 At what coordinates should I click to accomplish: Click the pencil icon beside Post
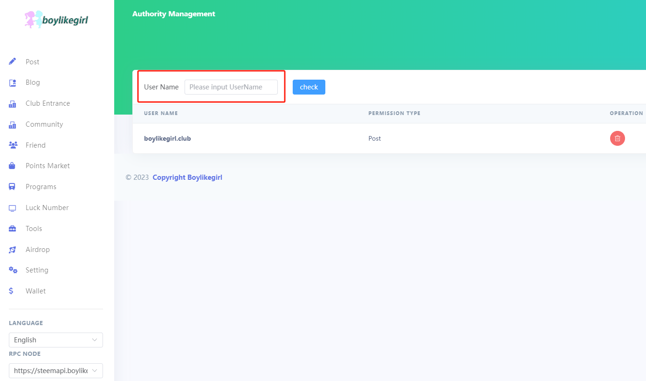tap(13, 61)
